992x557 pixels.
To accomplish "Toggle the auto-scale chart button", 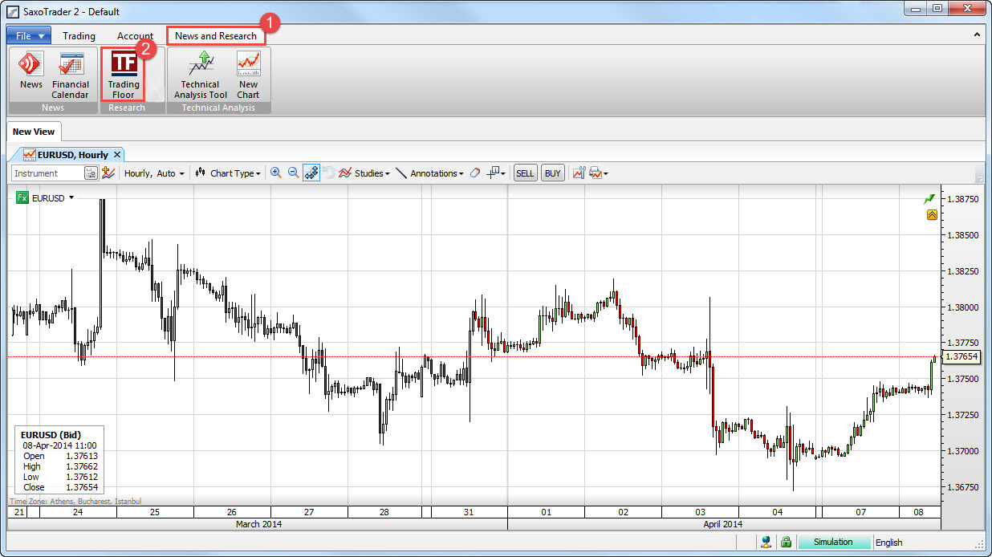I will coord(311,173).
